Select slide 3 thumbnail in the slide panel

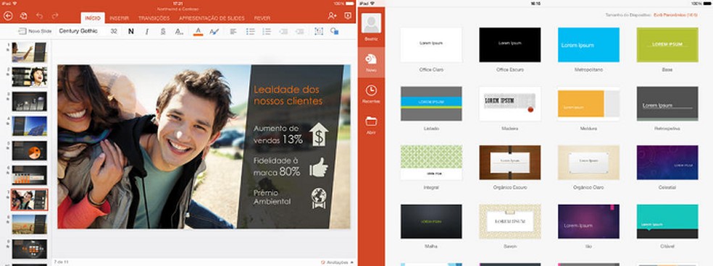tap(29, 101)
